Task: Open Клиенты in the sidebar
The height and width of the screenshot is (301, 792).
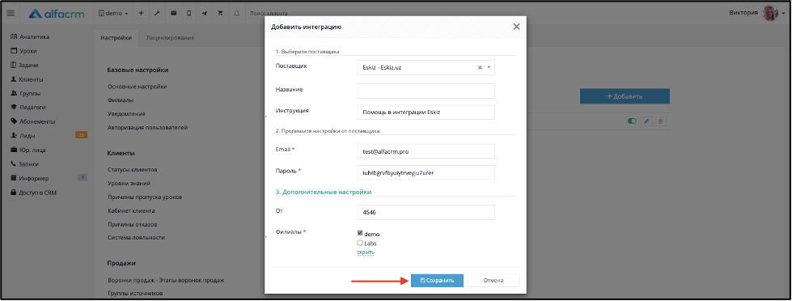Action: pos(27,79)
